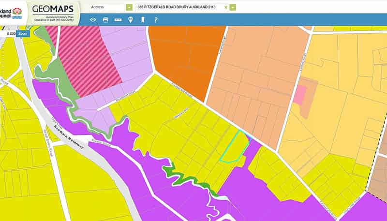Open the location pin tool

pyautogui.click(x=131, y=20)
